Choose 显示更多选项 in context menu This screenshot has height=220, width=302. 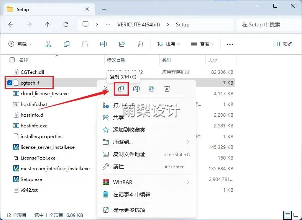146,210
